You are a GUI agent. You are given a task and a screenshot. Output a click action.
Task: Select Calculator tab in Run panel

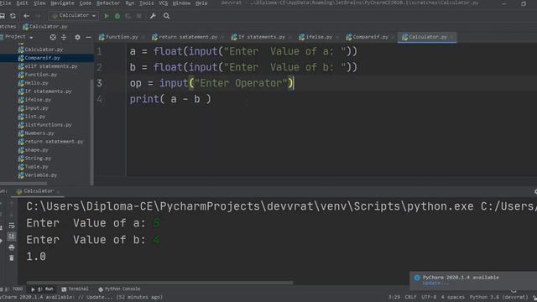(x=38, y=191)
